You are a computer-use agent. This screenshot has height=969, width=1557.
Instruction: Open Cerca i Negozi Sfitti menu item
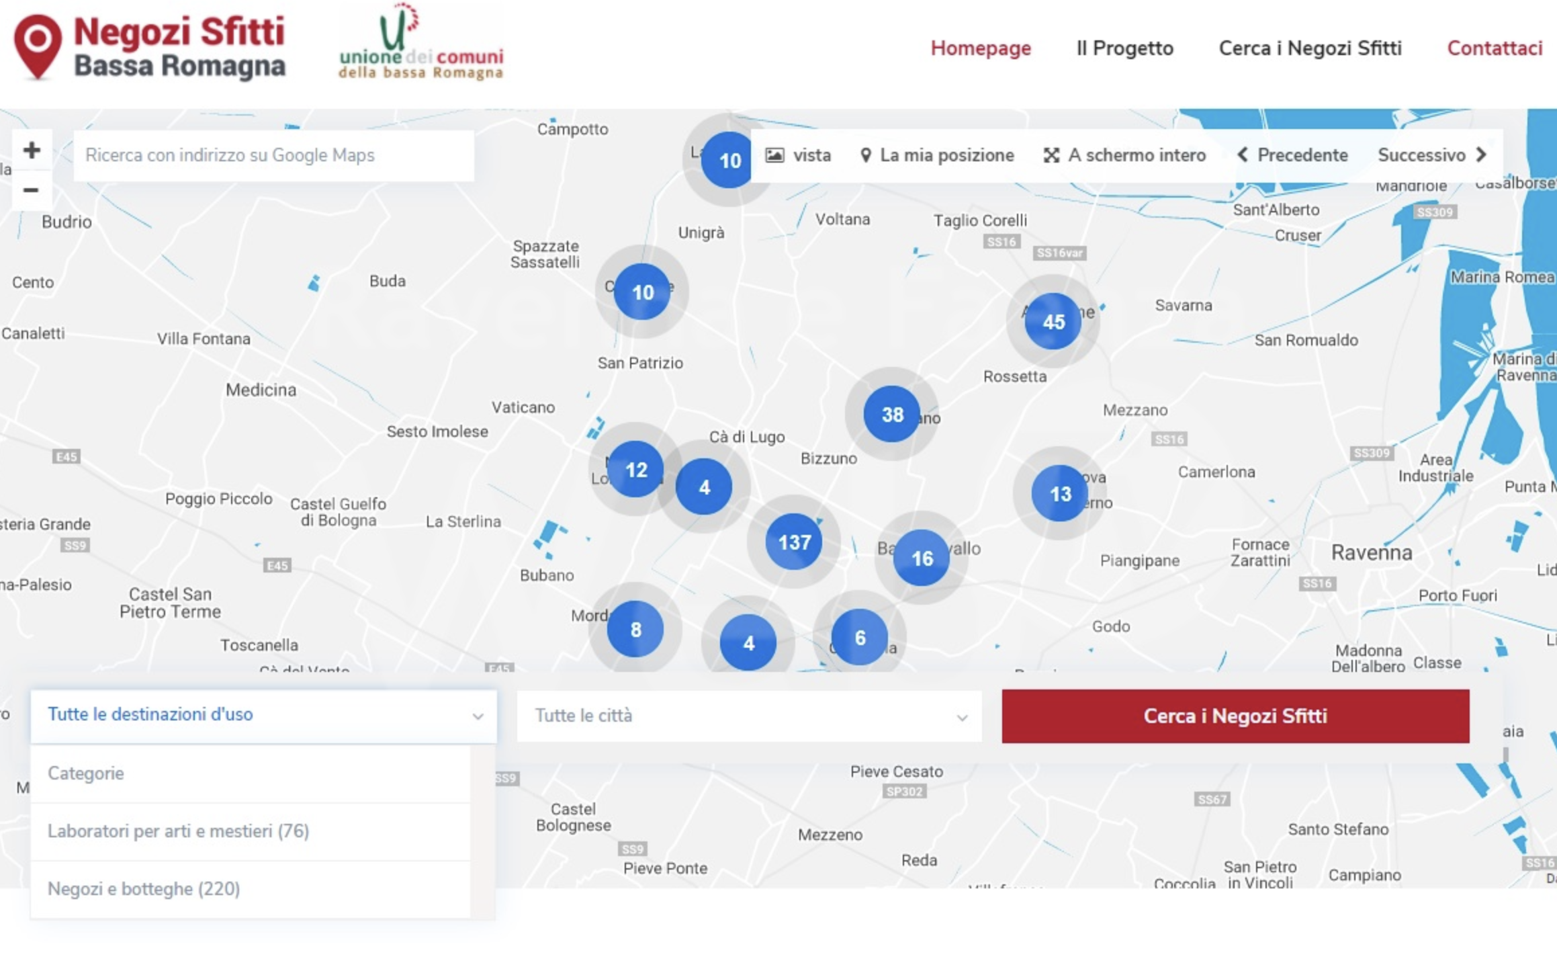click(1310, 48)
